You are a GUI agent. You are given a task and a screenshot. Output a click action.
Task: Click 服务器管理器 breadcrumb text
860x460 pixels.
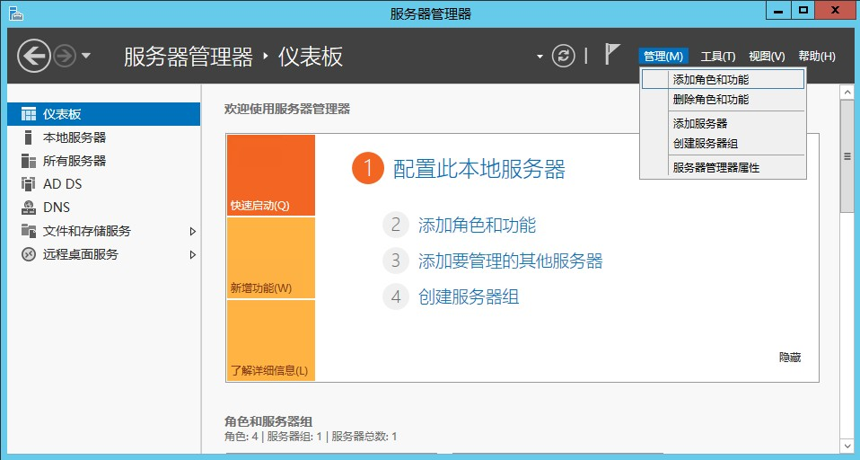coord(189,57)
